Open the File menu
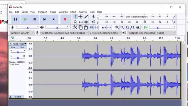The height and width of the screenshot is (106, 188). pos(11,12)
